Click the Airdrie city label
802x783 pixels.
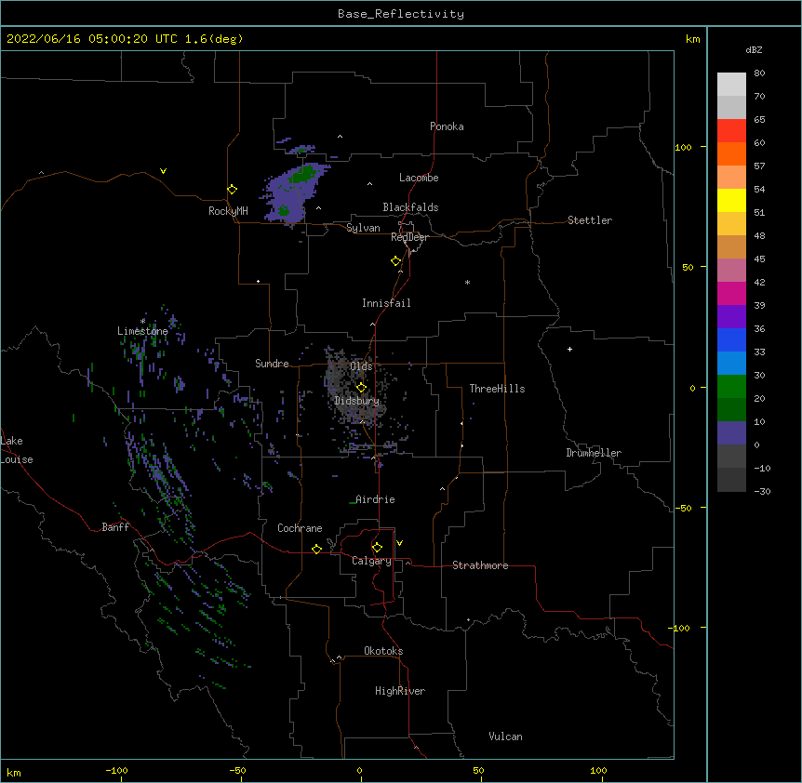point(375,499)
